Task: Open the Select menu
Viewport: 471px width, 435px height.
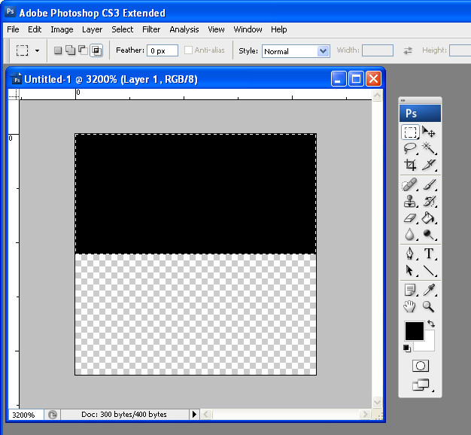Action: [x=122, y=29]
